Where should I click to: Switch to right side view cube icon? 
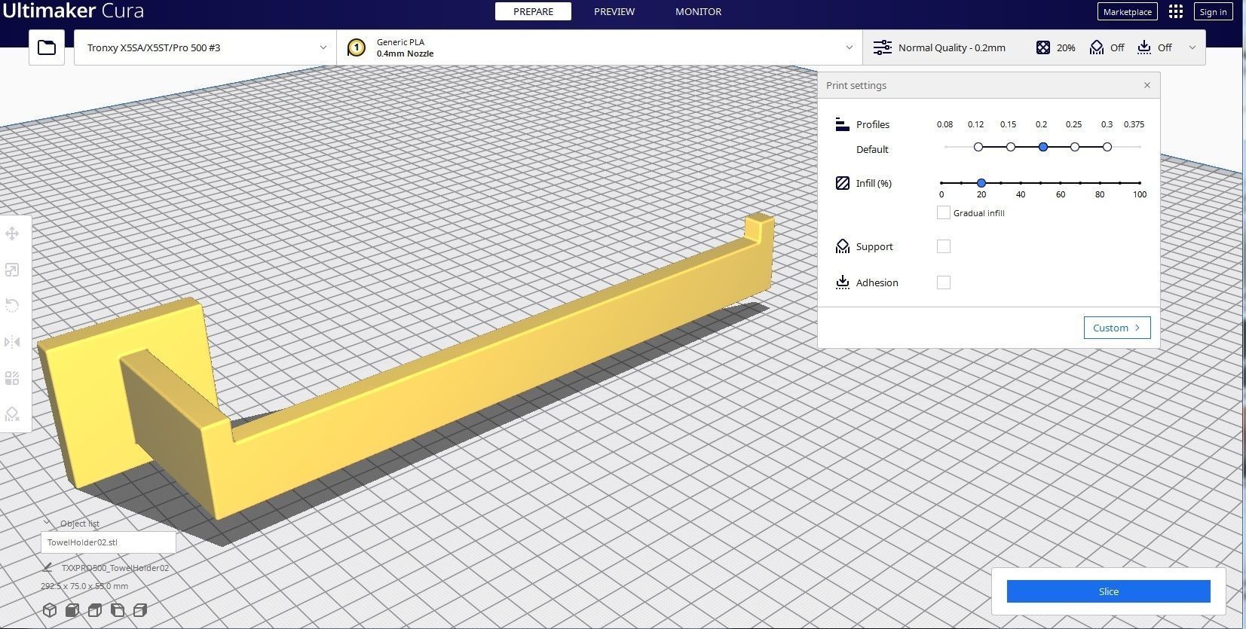(x=140, y=610)
